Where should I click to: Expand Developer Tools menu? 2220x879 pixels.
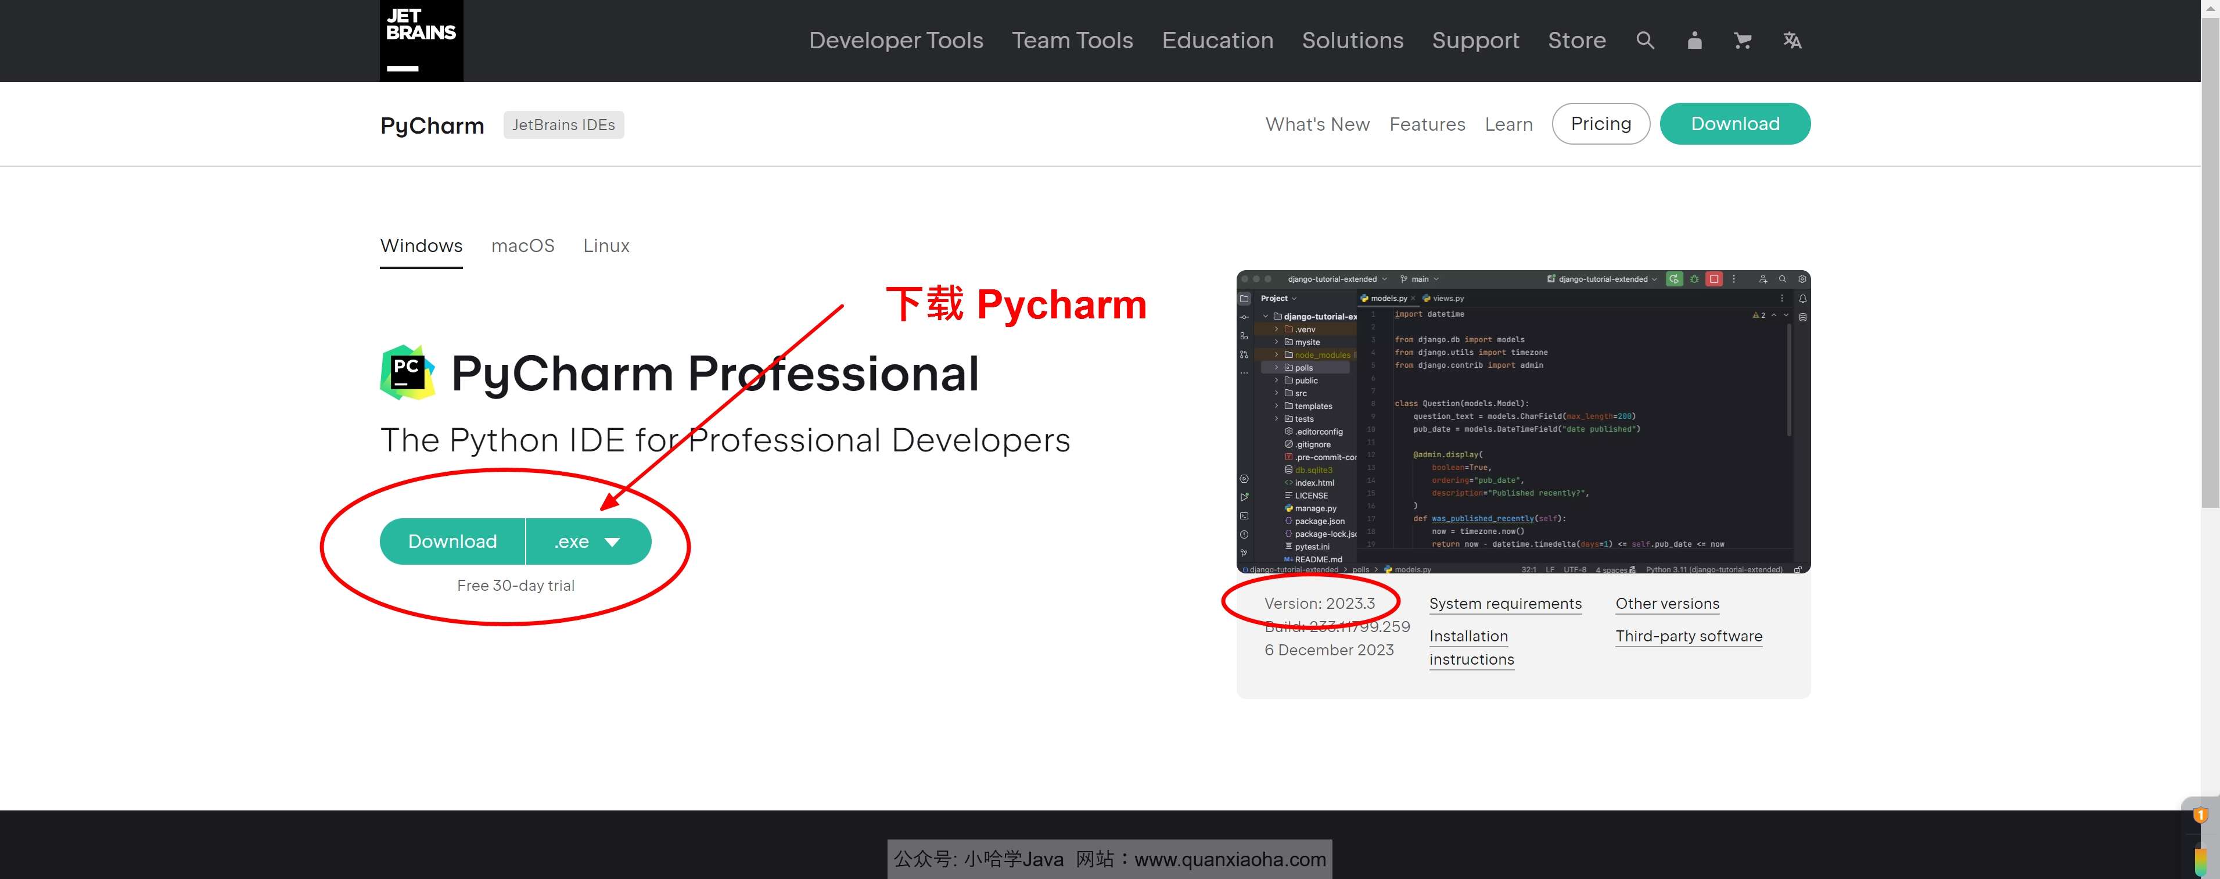893,40
